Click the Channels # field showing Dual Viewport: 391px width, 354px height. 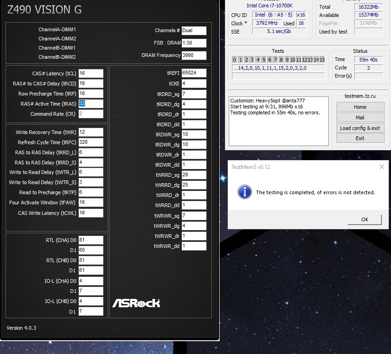194,30
